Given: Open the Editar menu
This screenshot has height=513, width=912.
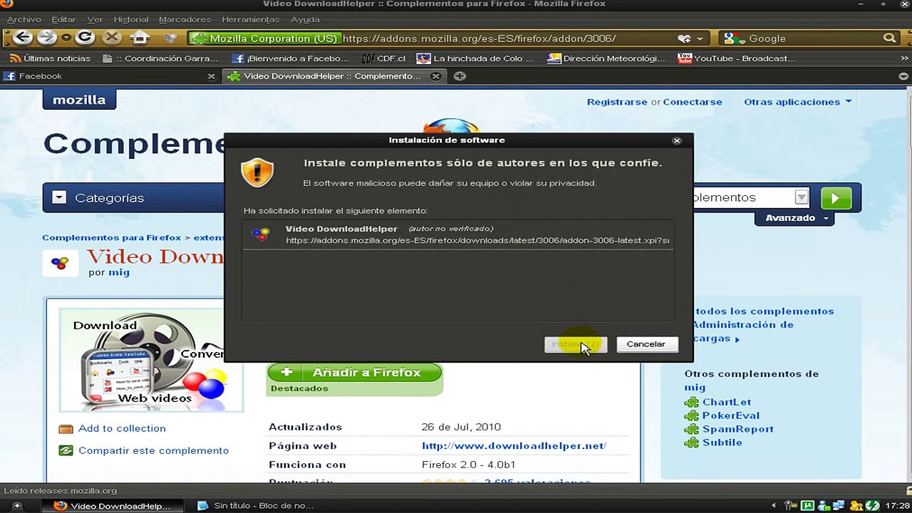Looking at the screenshot, I should [x=63, y=19].
